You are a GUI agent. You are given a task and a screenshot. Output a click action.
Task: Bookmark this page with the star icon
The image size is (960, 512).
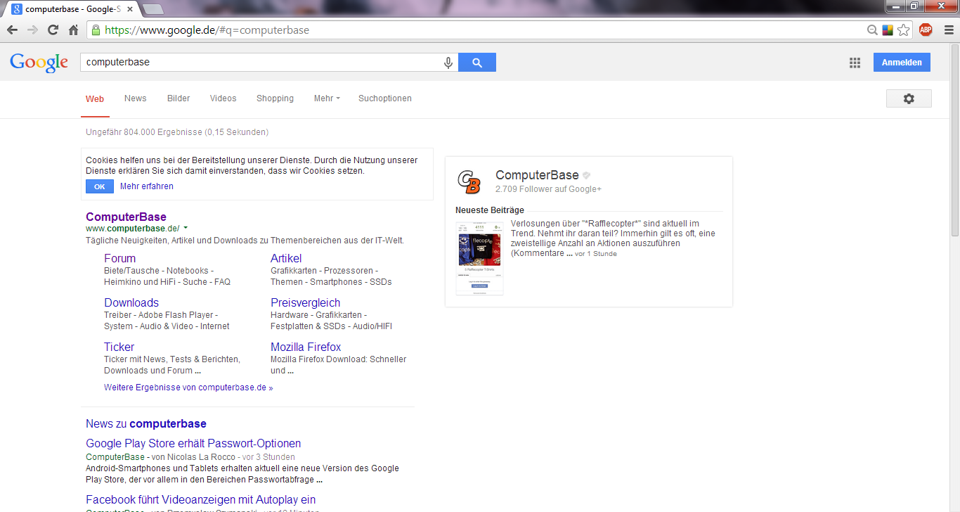click(x=904, y=30)
